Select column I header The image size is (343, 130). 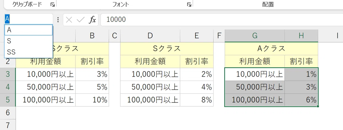(330, 36)
